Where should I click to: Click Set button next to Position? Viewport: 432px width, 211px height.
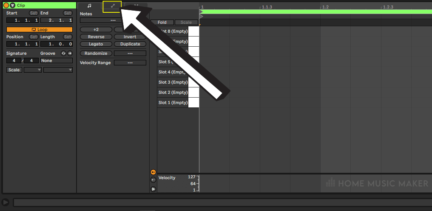pyautogui.click(x=34, y=37)
